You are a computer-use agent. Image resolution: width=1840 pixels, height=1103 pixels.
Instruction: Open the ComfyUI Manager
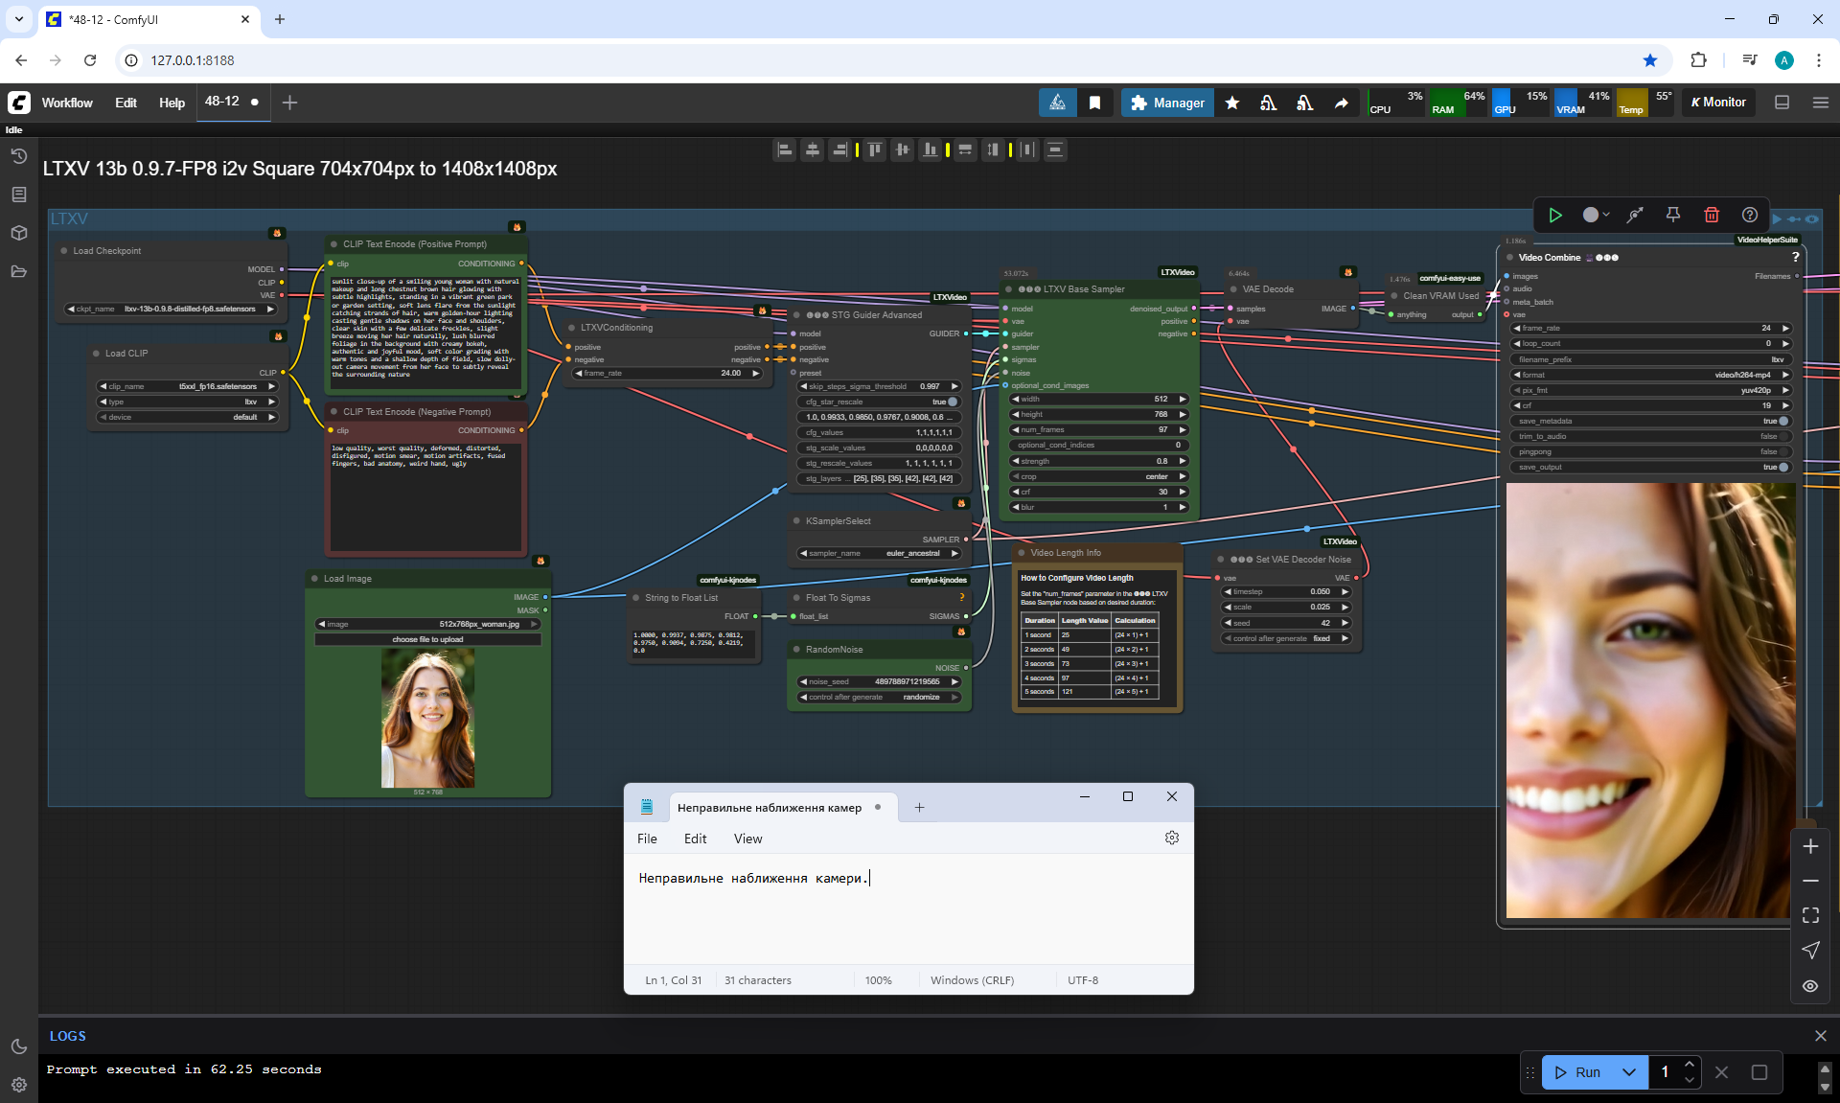pos(1166,103)
